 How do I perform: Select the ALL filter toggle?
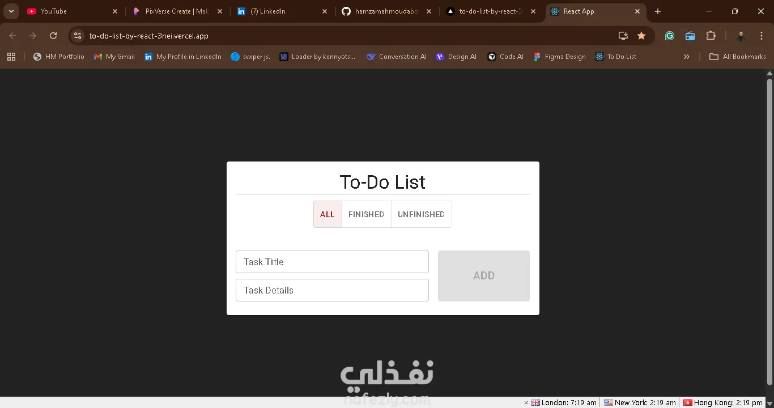pyautogui.click(x=328, y=214)
